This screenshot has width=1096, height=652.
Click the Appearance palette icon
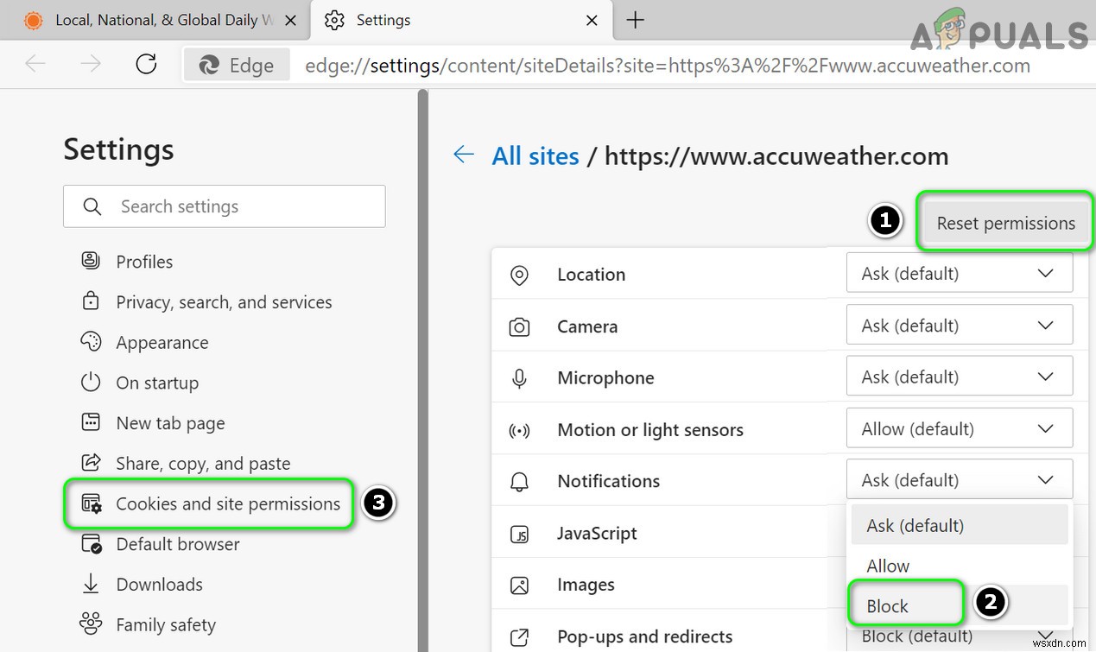[91, 342]
